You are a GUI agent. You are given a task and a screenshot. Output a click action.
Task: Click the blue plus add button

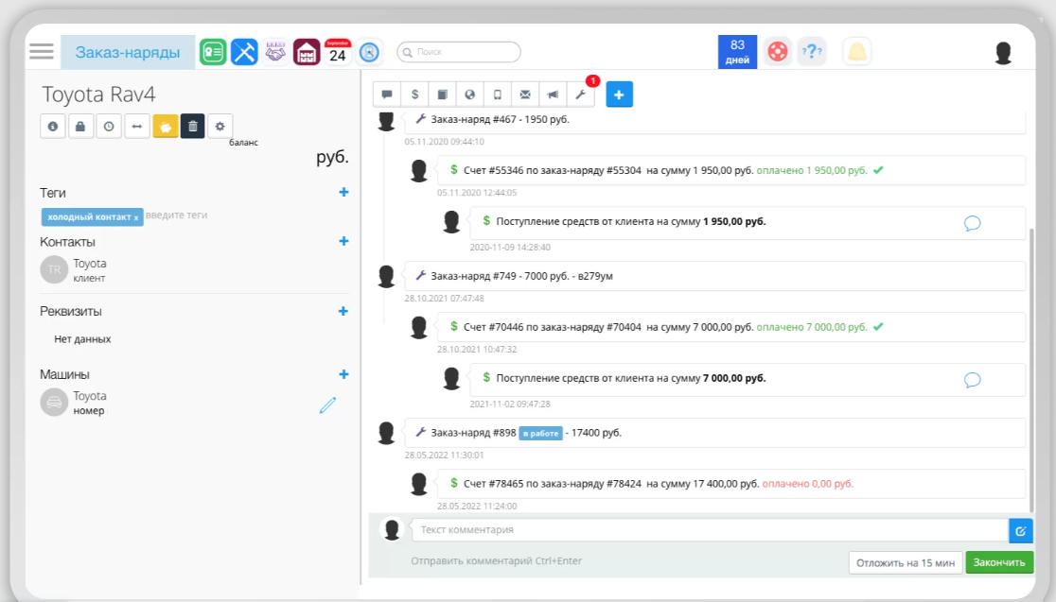point(619,95)
